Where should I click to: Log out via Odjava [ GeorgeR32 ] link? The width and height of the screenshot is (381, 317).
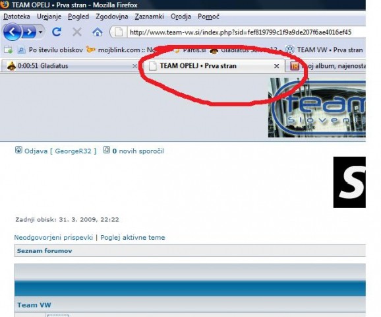(60, 151)
